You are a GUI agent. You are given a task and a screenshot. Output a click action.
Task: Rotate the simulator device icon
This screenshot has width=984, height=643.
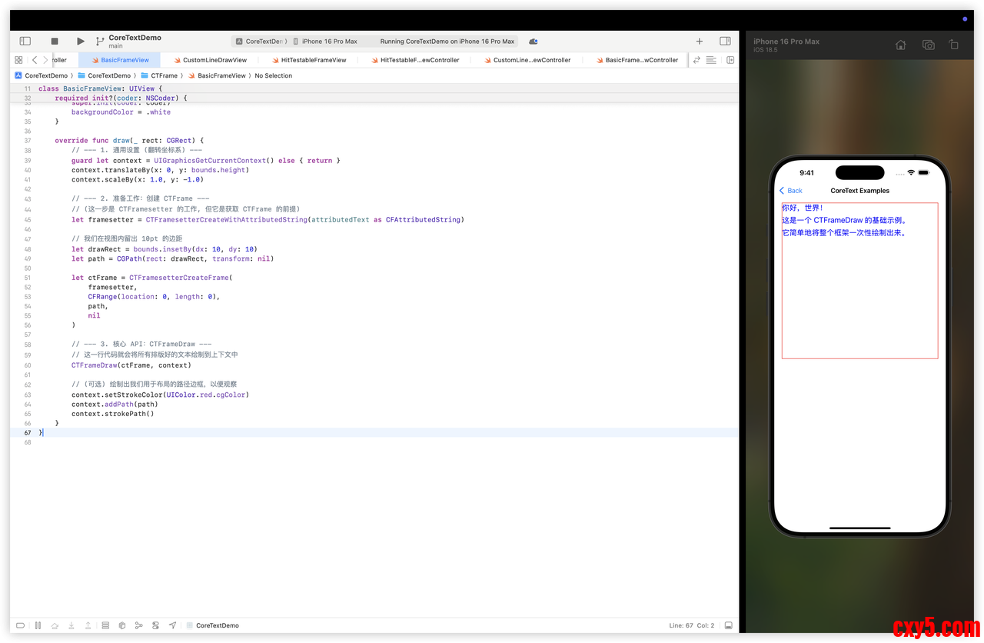953,45
